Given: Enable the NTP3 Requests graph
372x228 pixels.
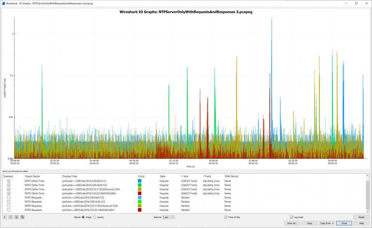Looking at the screenshot, I should [9, 202].
